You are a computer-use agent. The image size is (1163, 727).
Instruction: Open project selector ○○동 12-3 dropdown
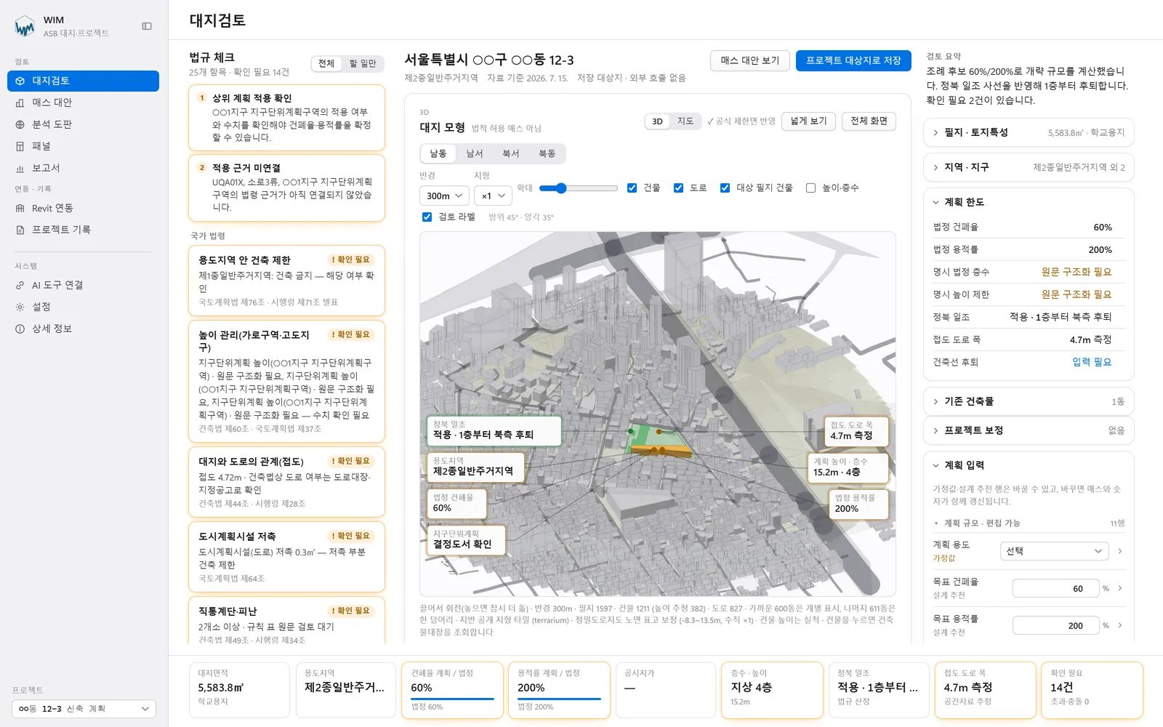pos(84,709)
